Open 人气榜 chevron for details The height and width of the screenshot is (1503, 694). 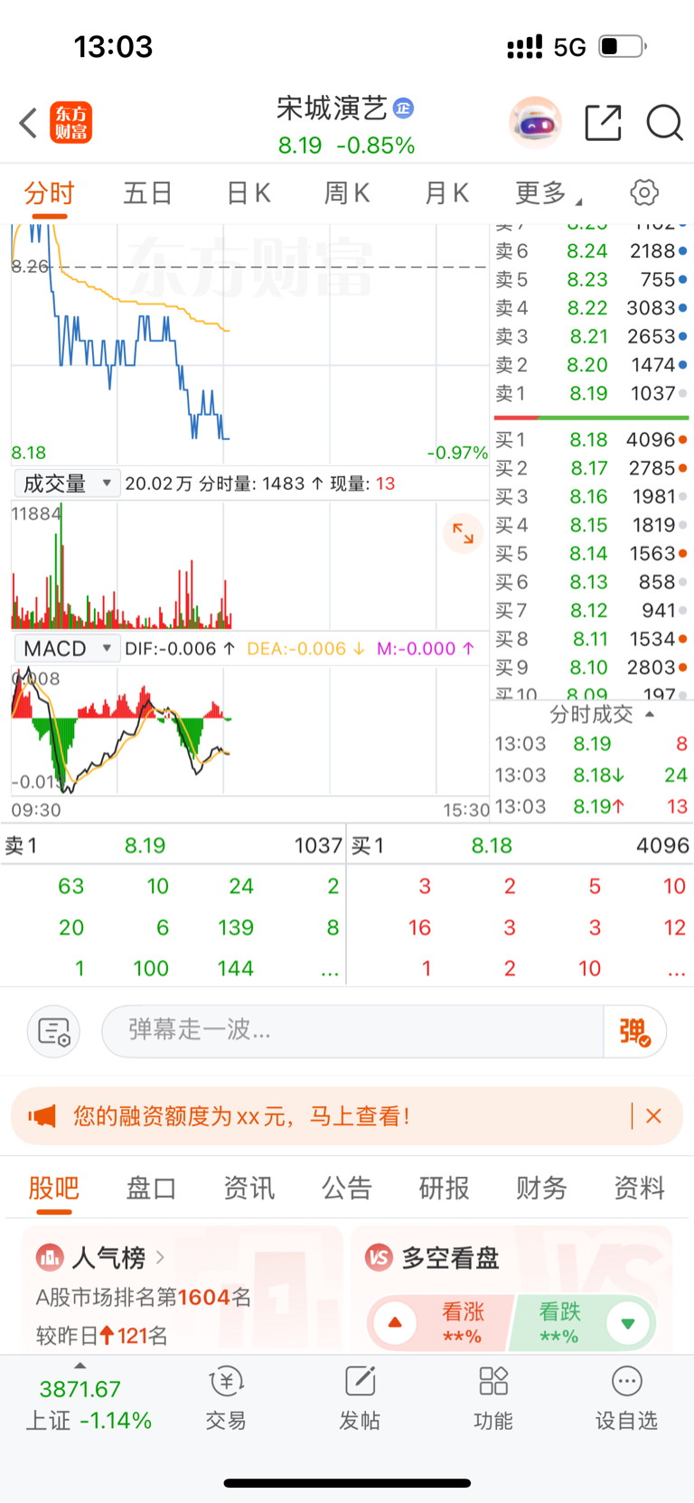160,1257
